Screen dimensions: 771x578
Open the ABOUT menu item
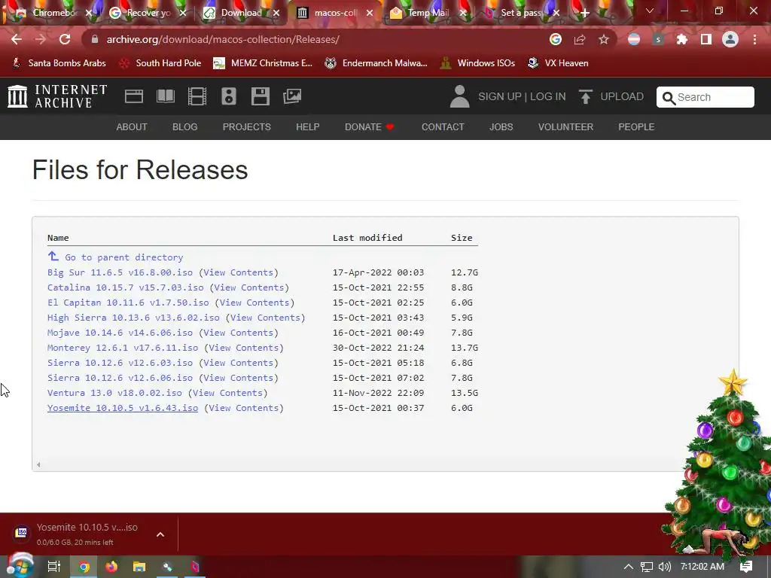click(x=132, y=126)
